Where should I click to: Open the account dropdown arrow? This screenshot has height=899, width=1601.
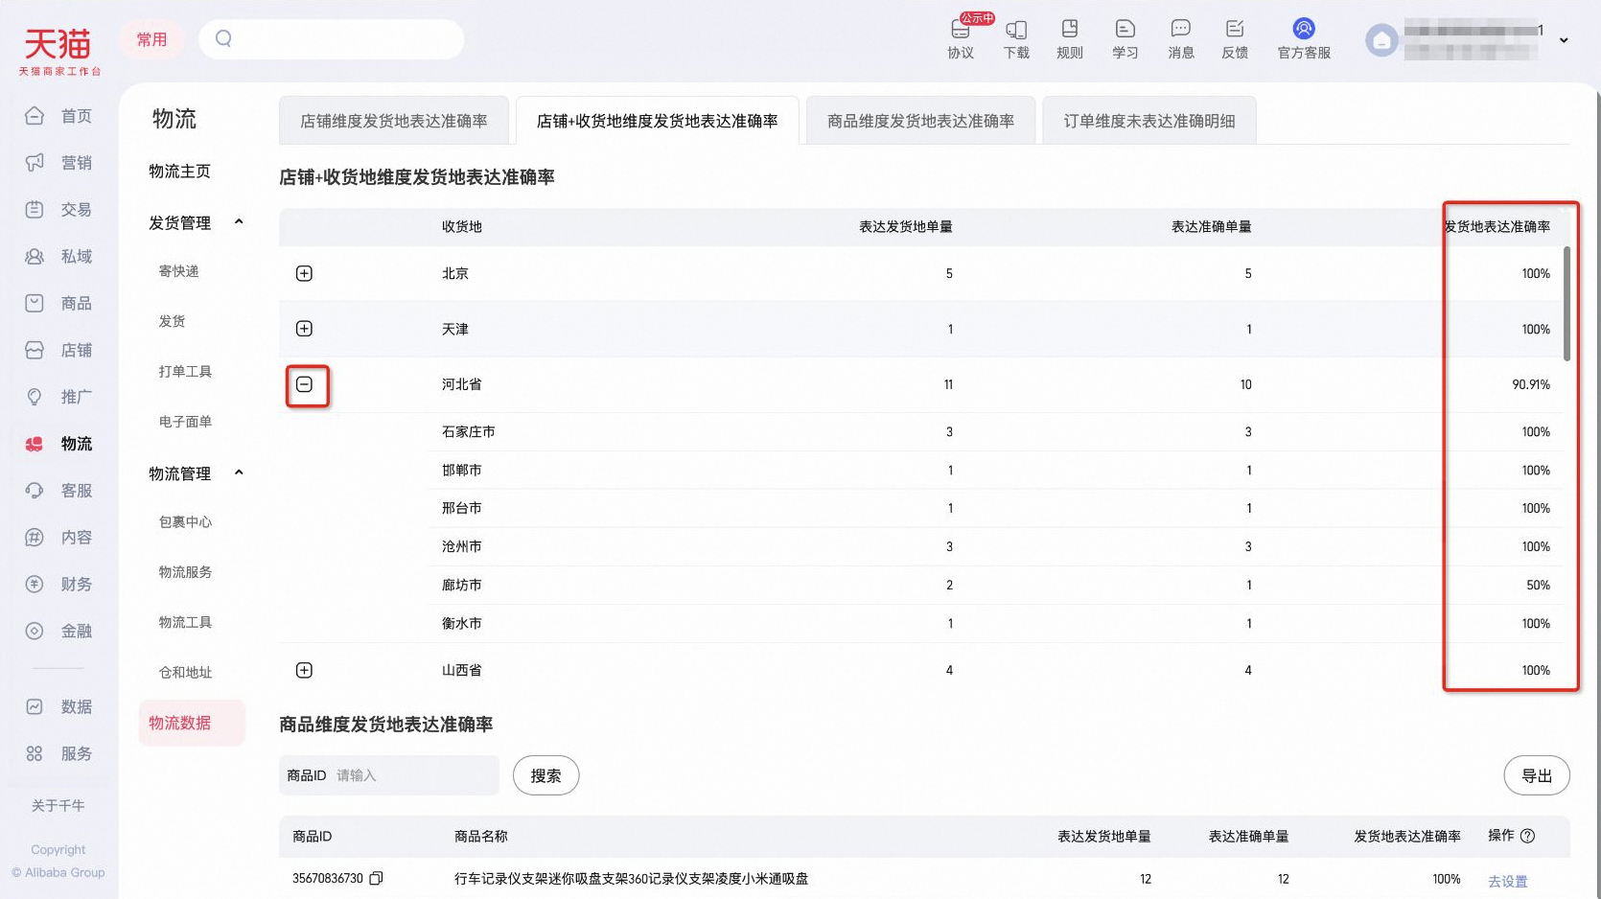click(x=1564, y=40)
